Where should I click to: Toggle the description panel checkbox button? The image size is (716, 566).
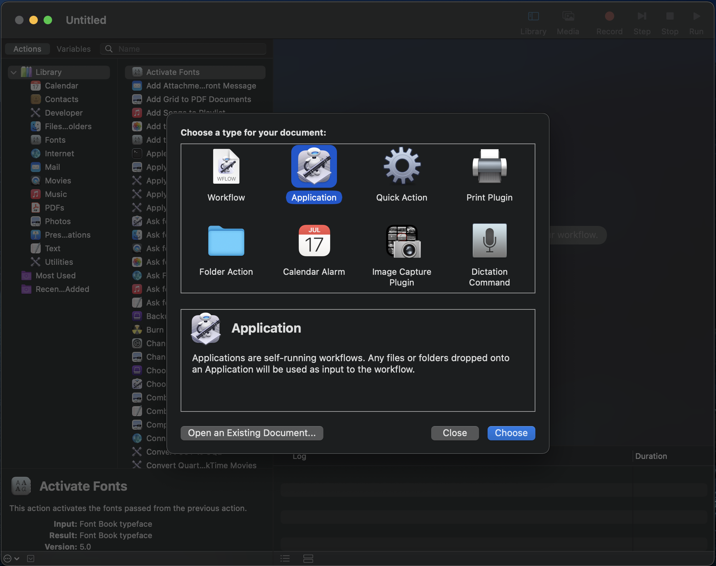[x=31, y=559]
